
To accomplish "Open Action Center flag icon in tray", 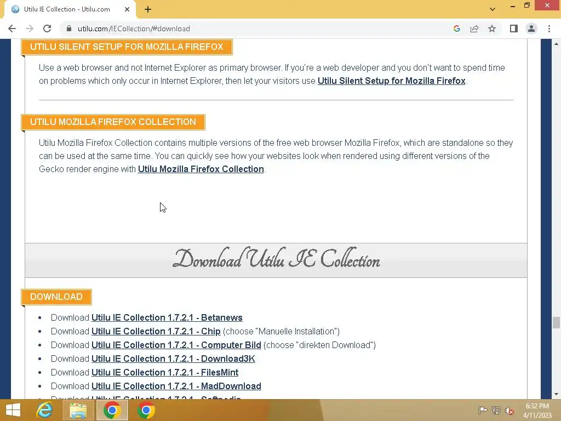I will click(483, 410).
